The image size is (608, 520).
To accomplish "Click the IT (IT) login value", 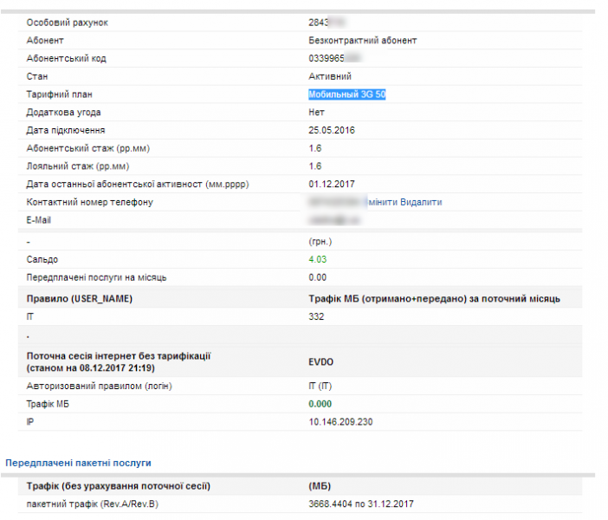I will tap(320, 386).
